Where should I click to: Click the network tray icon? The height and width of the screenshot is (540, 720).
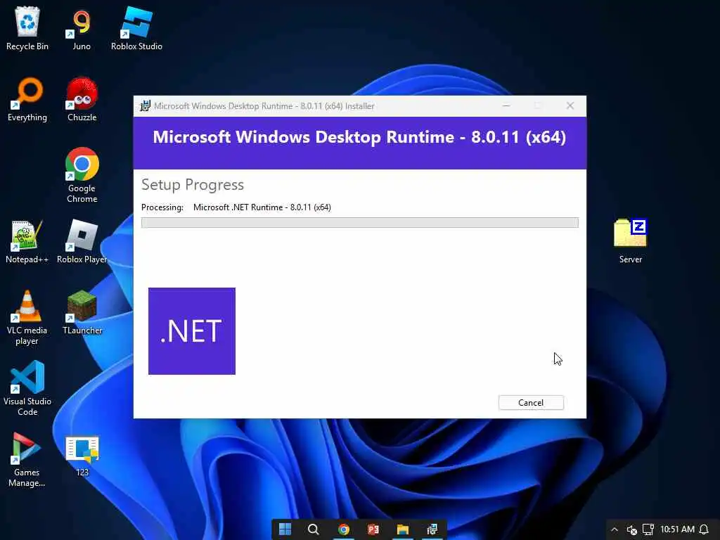coord(648,529)
